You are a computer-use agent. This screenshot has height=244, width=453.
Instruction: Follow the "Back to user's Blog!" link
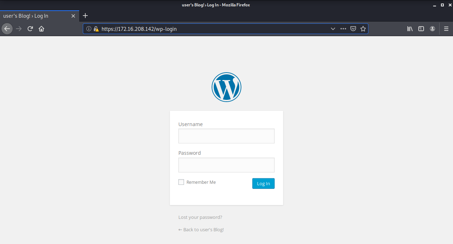(201, 229)
